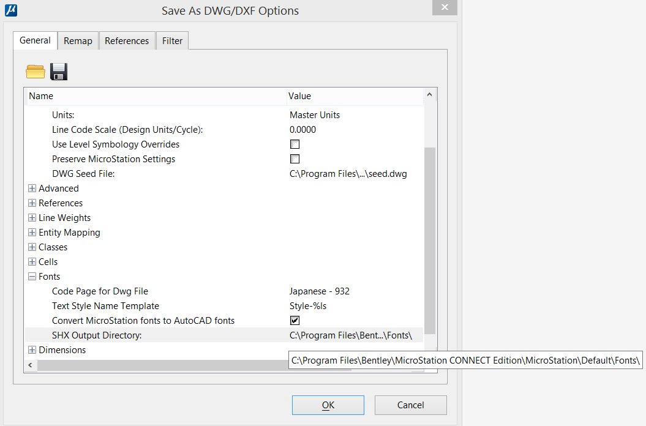The width and height of the screenshot is (646, 426).
Task: Click the Advanced label
Action: click(59, 189)
